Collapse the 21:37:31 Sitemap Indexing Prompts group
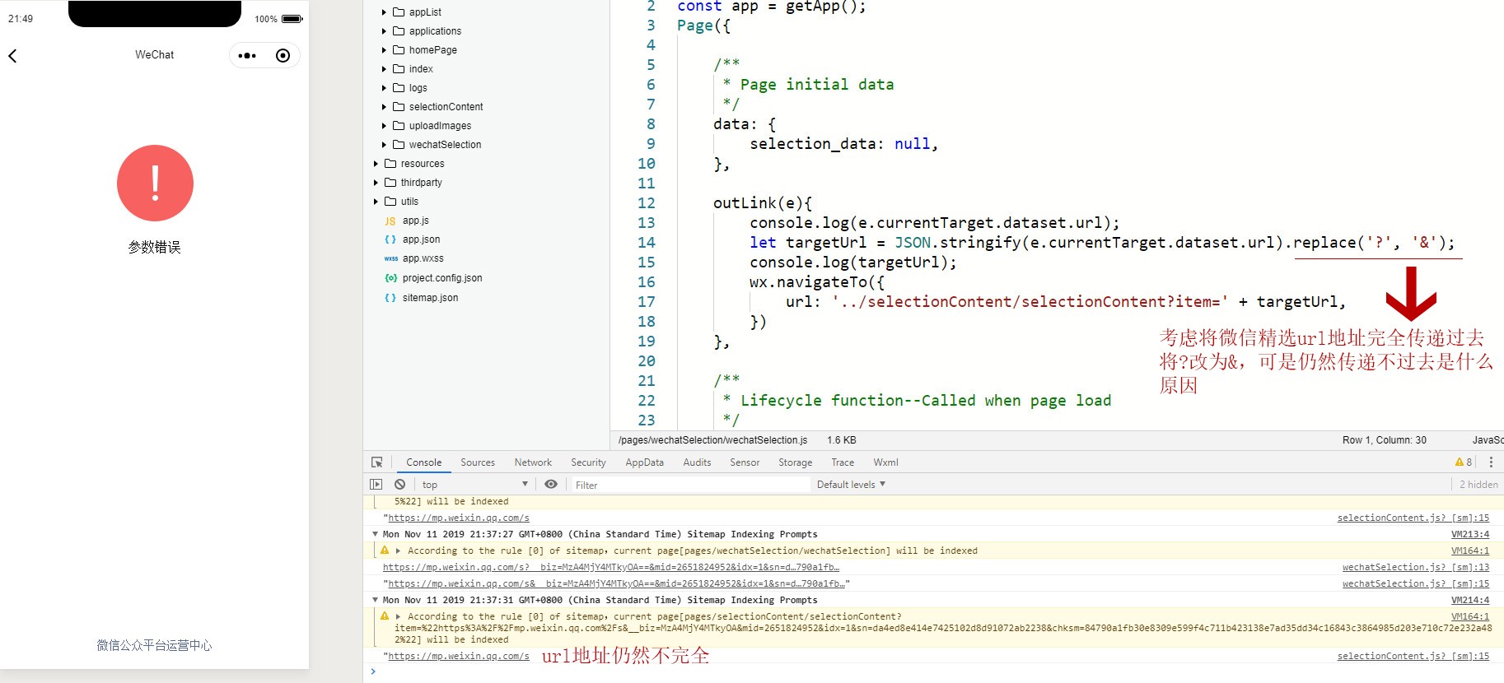This screenshot has width=1504, height=683. pos(376,600)
